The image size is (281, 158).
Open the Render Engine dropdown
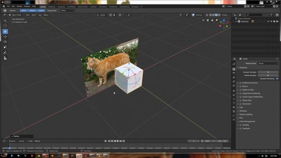click(268, 63)
